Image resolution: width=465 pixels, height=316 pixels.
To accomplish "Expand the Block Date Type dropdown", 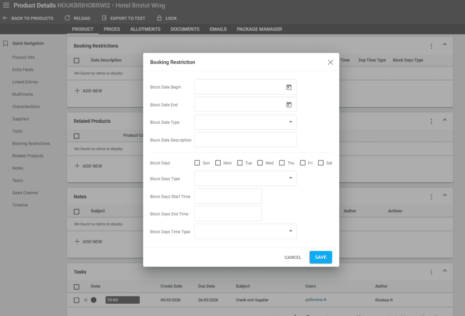I will coord(291,122).
